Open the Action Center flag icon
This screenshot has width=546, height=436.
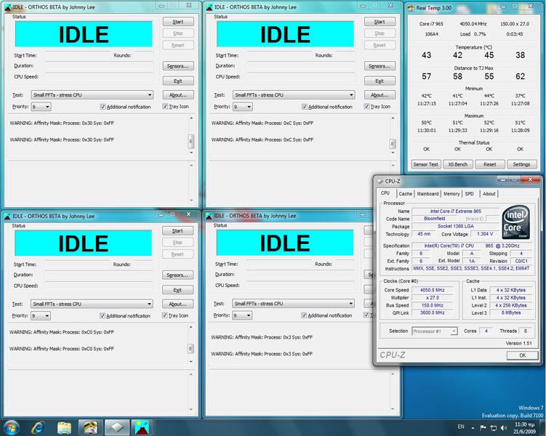[x=483, y=428]
